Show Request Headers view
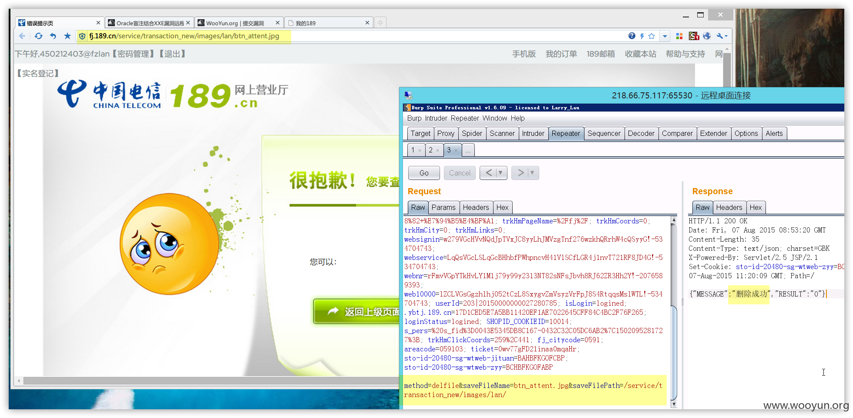The height and width of the screenshot is (418, 853). [x=476, y=207]
